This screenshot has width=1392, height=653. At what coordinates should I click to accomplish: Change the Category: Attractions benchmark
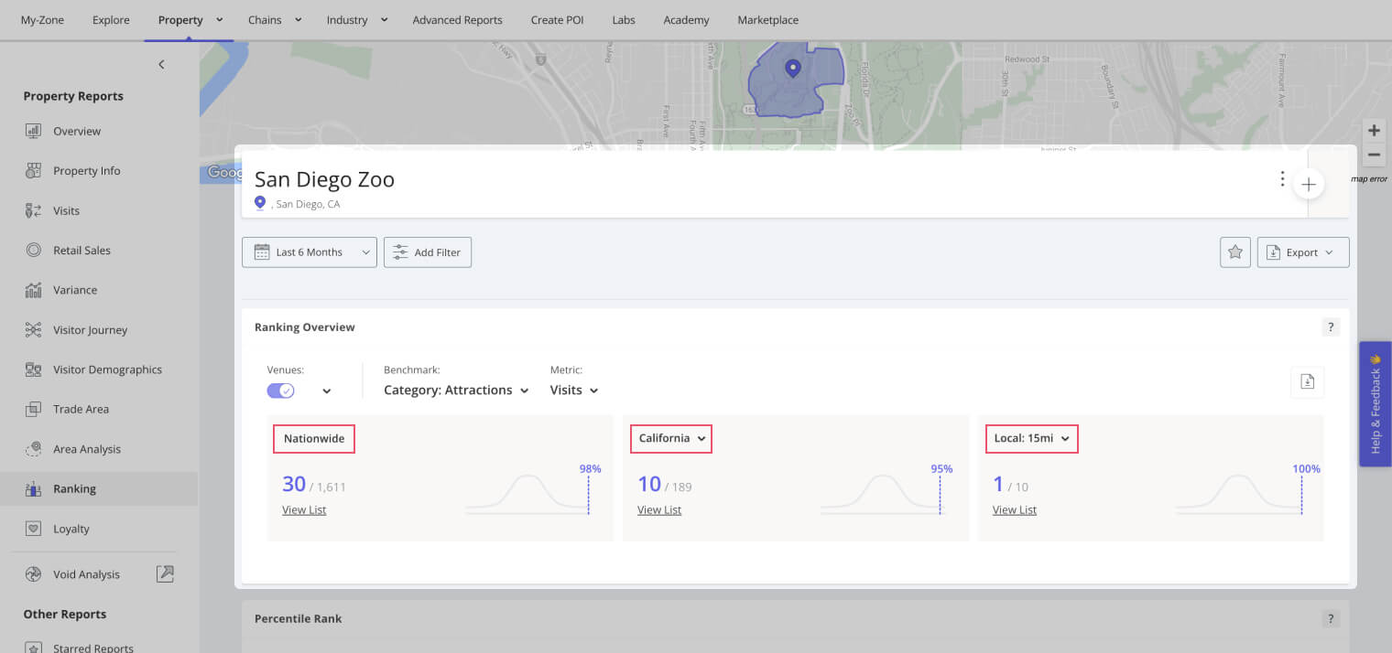[456, 390]
